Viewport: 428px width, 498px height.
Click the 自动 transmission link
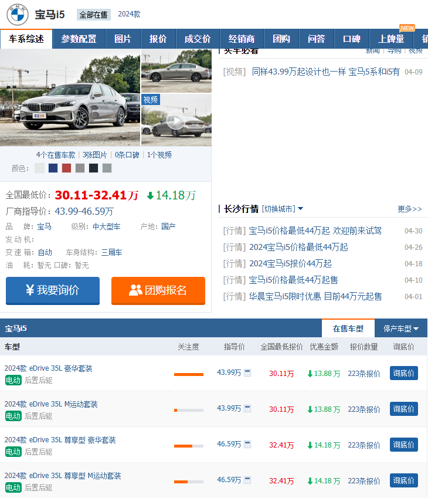(45, 253)
